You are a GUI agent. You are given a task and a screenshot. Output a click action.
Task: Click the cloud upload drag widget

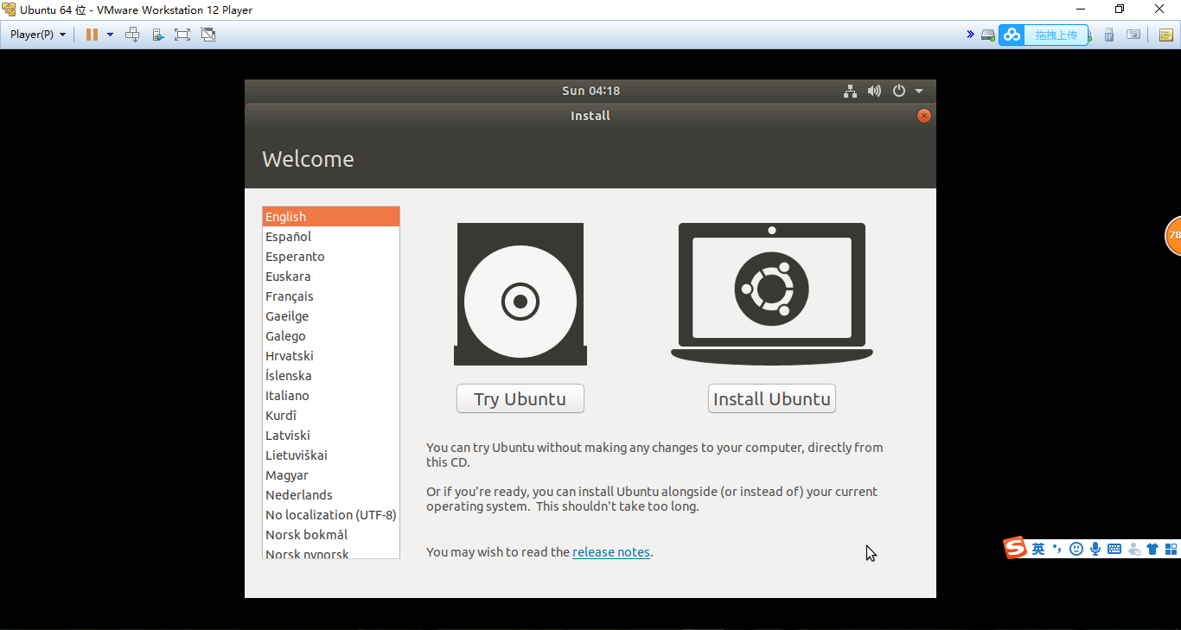tap(1043, 35)
